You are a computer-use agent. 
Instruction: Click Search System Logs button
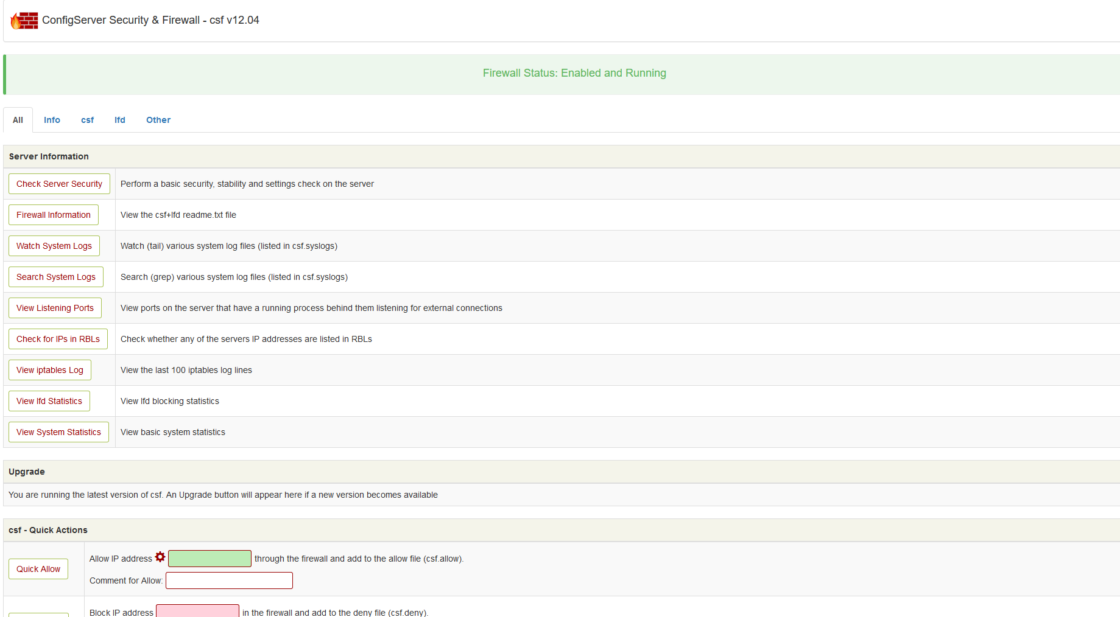point(56,277)
